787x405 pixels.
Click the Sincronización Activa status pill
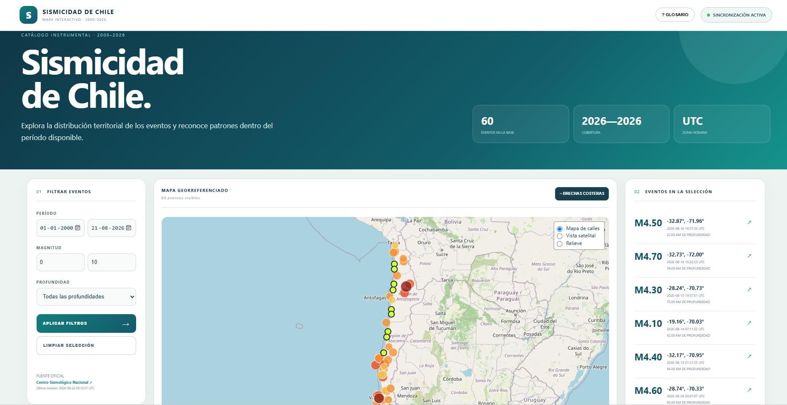pyautogui.click(x=736, y=15)
